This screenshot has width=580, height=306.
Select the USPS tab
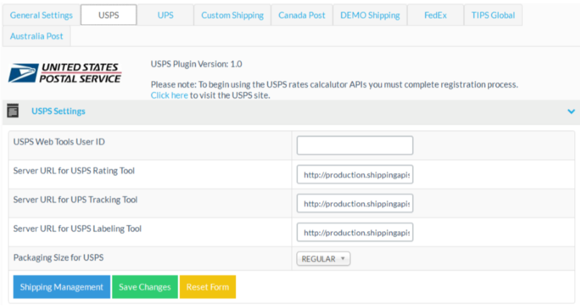(x=109, y=15)
